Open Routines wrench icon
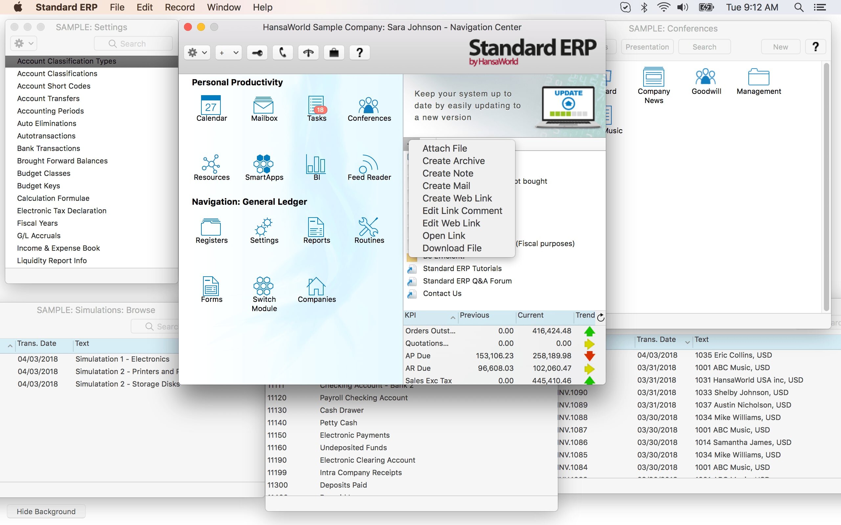The height and width of the screenshot is (525, 841). pyautogui.click(x=369, y=227)
